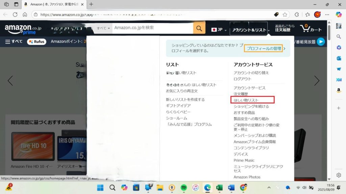Open the Copilot icon in Edge toolbar
This screenshot has width=346, height=194.
[339, 14]
